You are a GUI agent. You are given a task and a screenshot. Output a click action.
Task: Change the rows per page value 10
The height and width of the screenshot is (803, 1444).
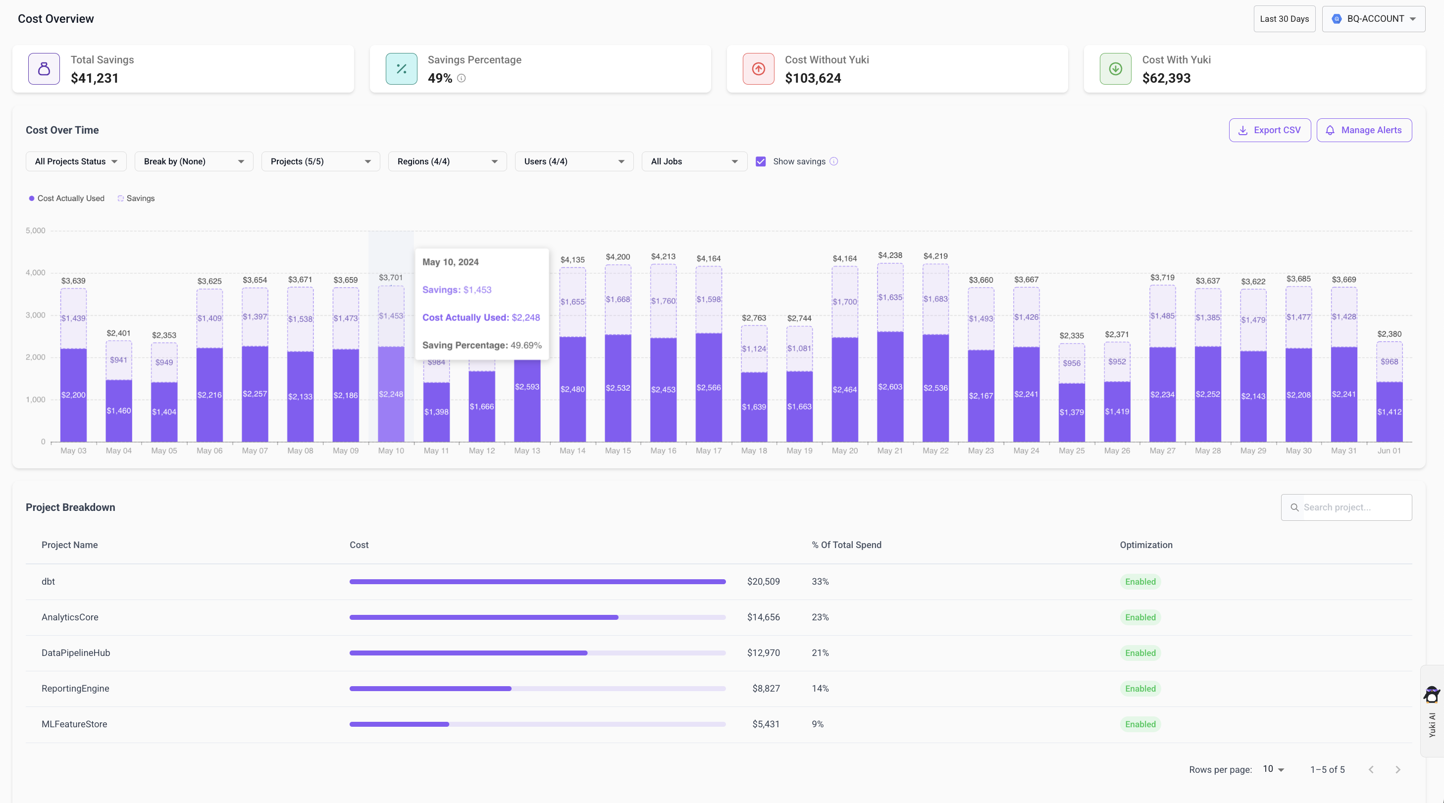1273,769
